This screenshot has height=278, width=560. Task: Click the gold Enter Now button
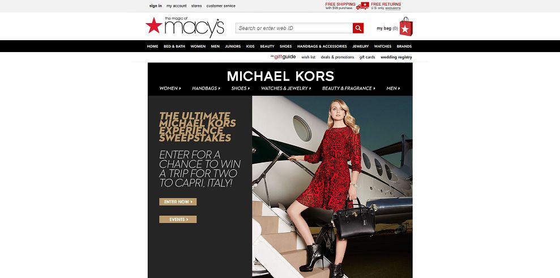tap(178, 202)
